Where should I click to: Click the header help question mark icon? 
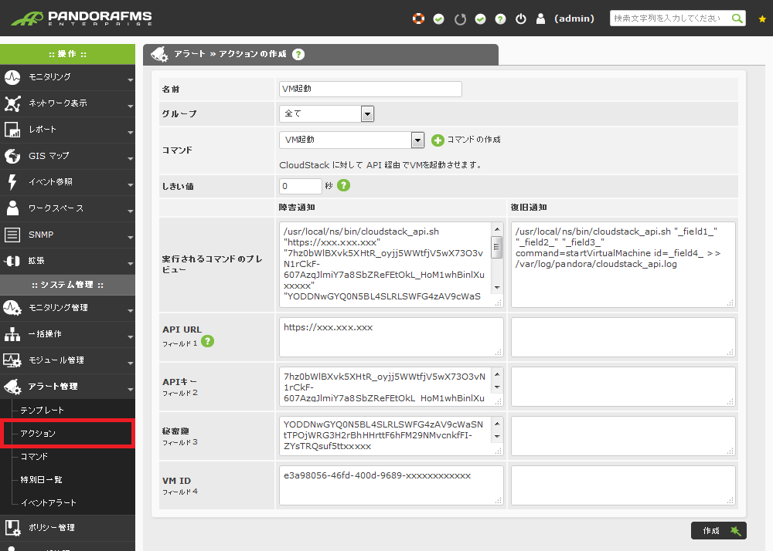tap(500, 19)
